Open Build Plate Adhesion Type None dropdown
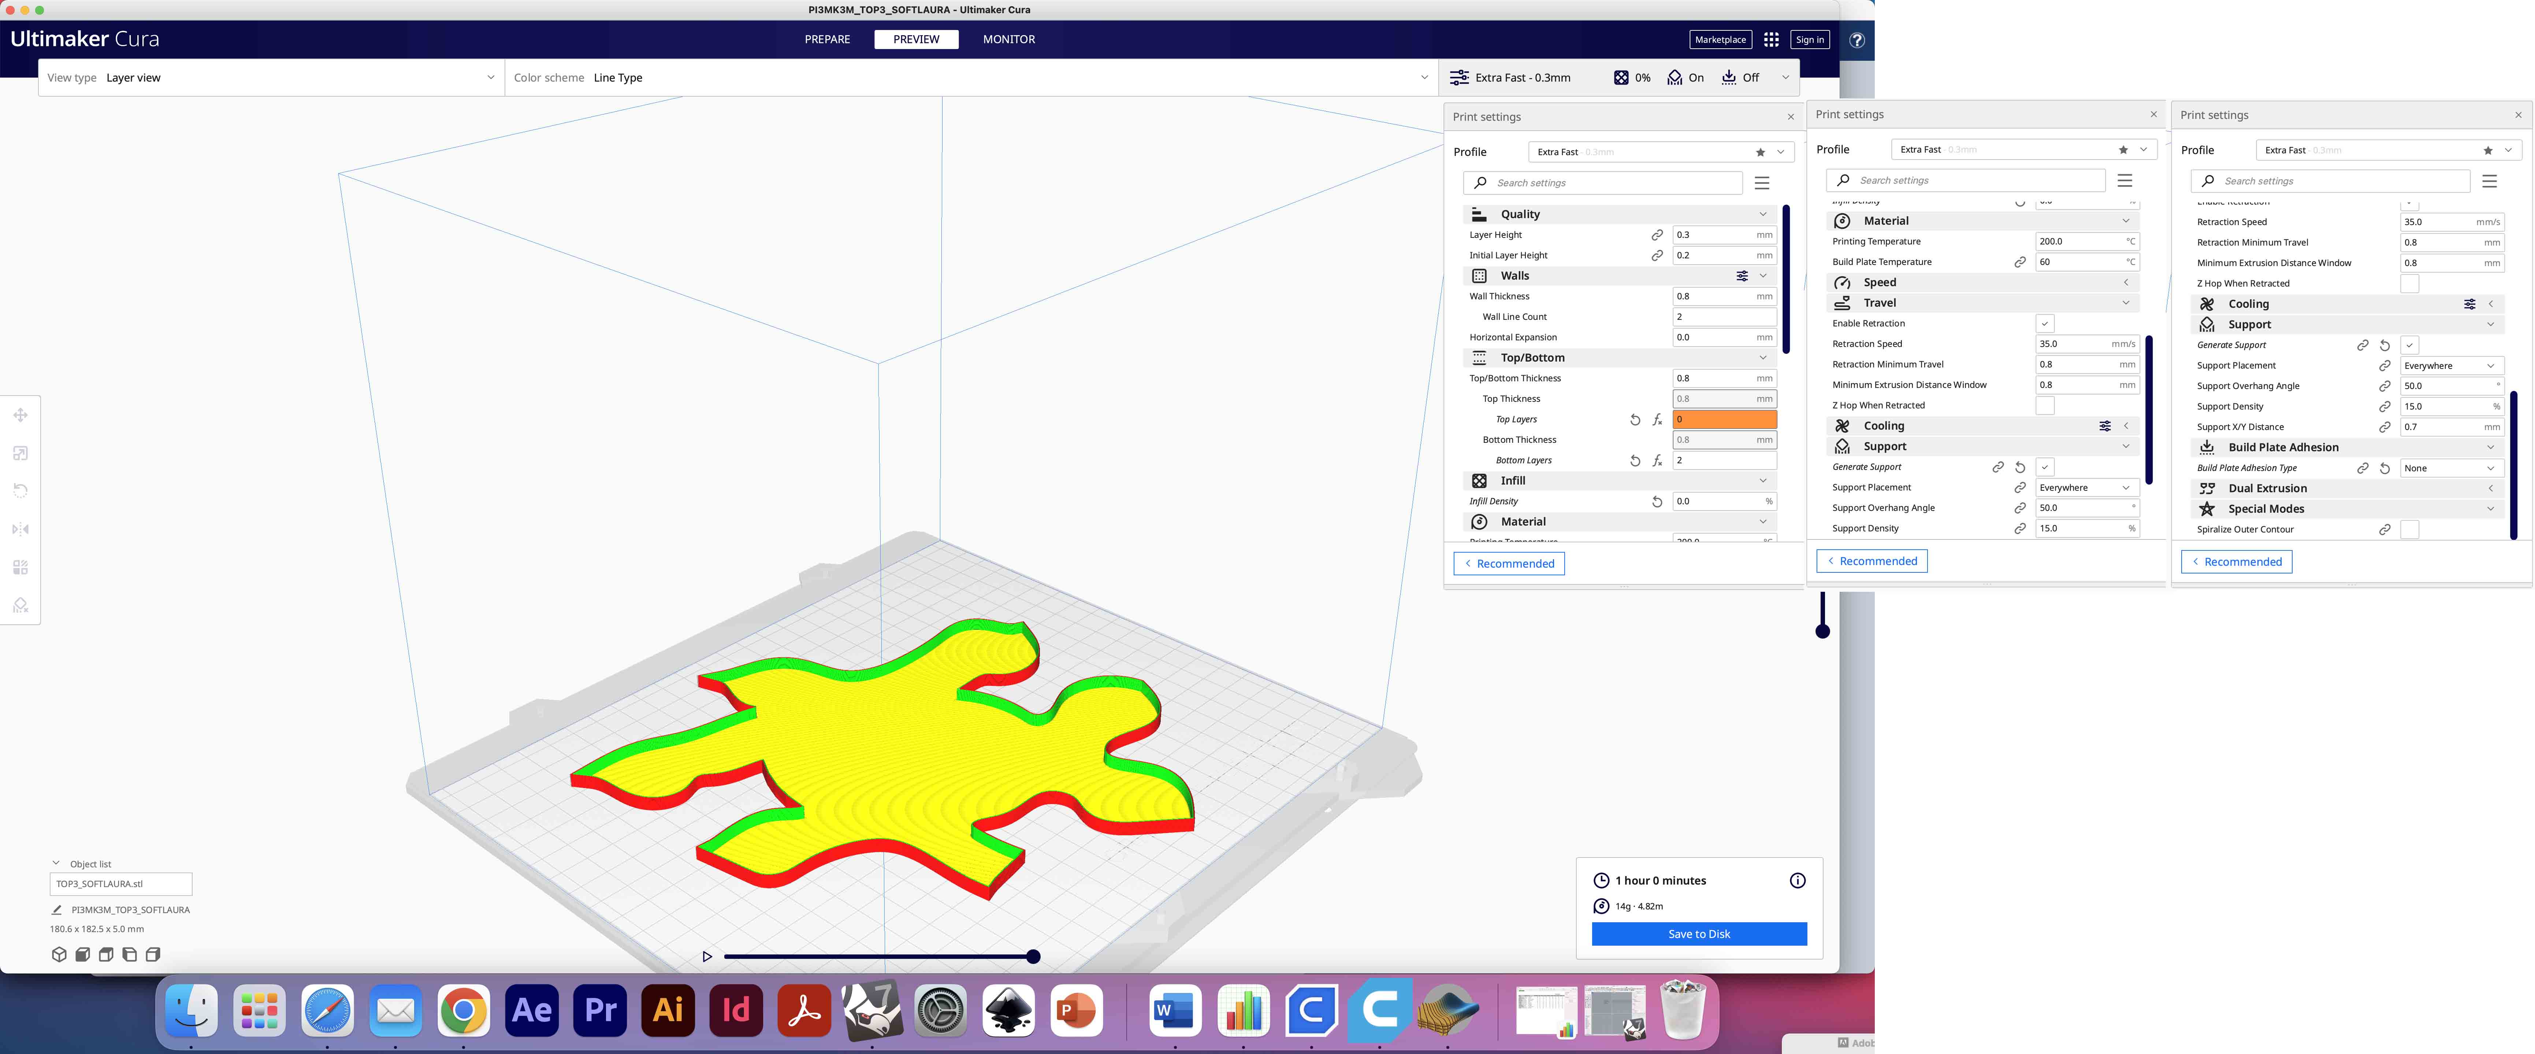The height and width of the screenshot is (1054, 2535). click(2452, 468)
